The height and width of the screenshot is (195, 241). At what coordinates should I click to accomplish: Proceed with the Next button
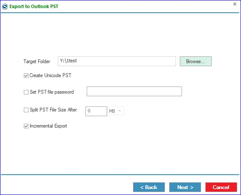click(185, 187)
